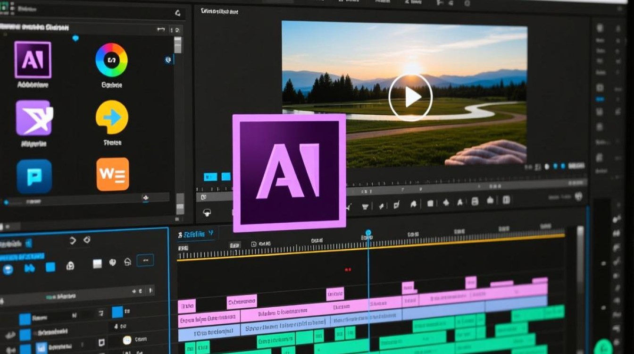Click the four-pointed star icon in preview toolbar
The height and width of the screenshot is (354, 634).
pyautogui.click(x=446, y=203)
